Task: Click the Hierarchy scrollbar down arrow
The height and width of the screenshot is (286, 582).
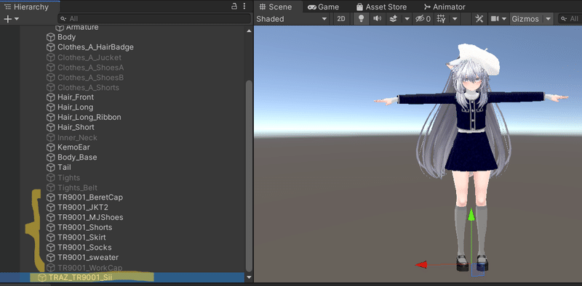Action: 249,277
